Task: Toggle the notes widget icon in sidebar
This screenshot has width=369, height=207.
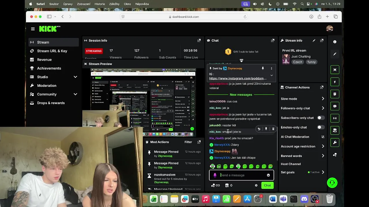Action: [335, 94]
